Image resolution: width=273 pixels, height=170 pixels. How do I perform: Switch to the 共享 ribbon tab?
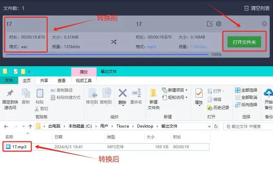point(44,81)
